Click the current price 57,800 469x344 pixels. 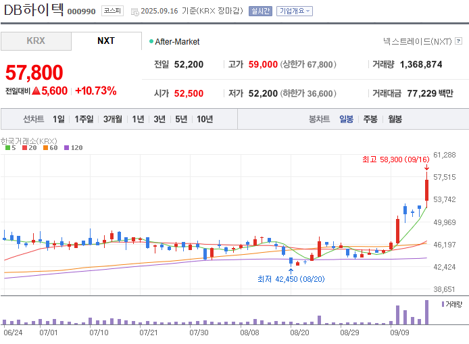(x=34, y=72)
